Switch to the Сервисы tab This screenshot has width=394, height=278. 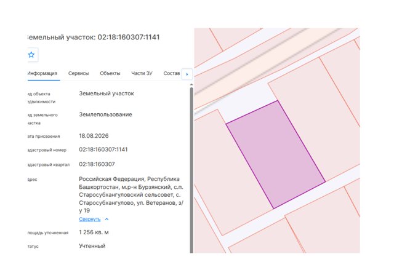click(78, 73)
